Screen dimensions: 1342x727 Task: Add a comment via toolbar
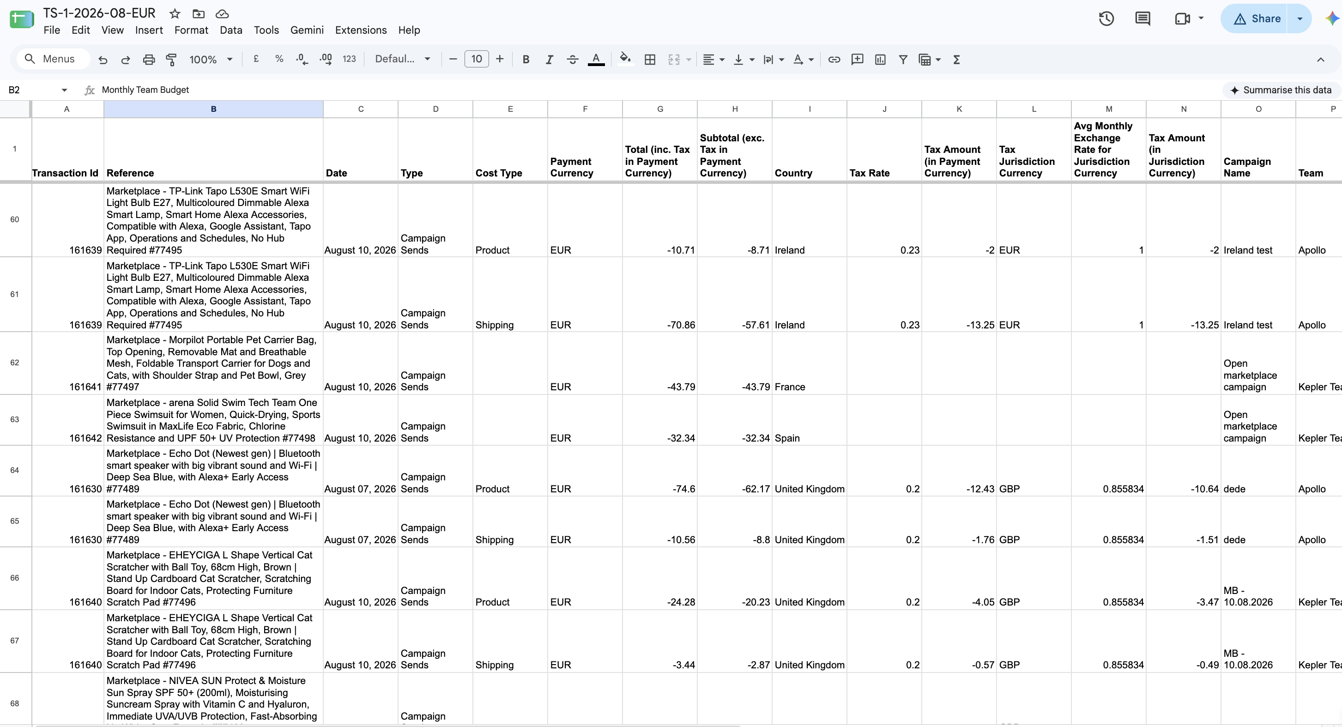coord(857,60)
